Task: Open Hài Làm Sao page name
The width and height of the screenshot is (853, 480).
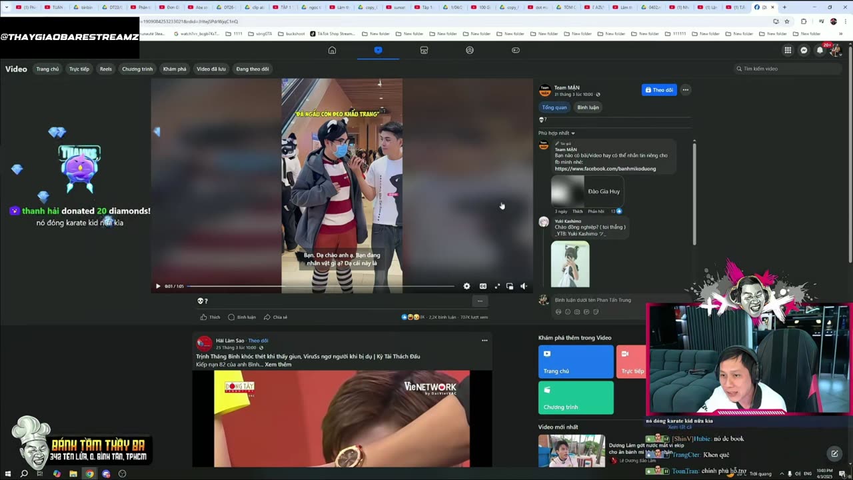Action: click(x=230, y=341)
